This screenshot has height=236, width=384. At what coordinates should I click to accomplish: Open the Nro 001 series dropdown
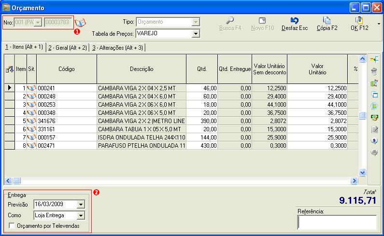[x=38, y=23]
